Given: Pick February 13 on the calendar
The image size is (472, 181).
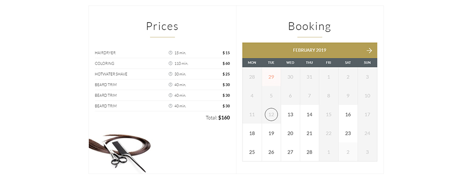Looking at the screenshot, I should (x=290, y=114).
